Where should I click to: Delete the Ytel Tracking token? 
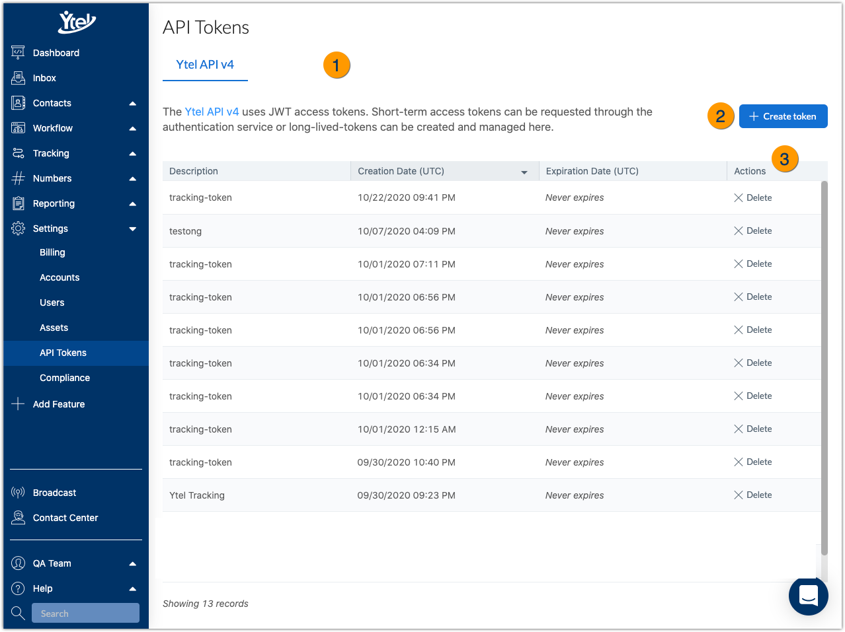coord(753,495)
